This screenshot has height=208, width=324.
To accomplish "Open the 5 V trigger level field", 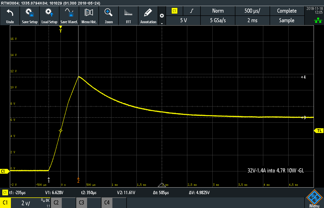I will [x=183, y=20].
